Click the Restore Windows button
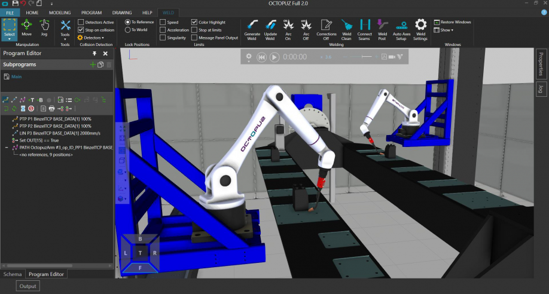 452,22
